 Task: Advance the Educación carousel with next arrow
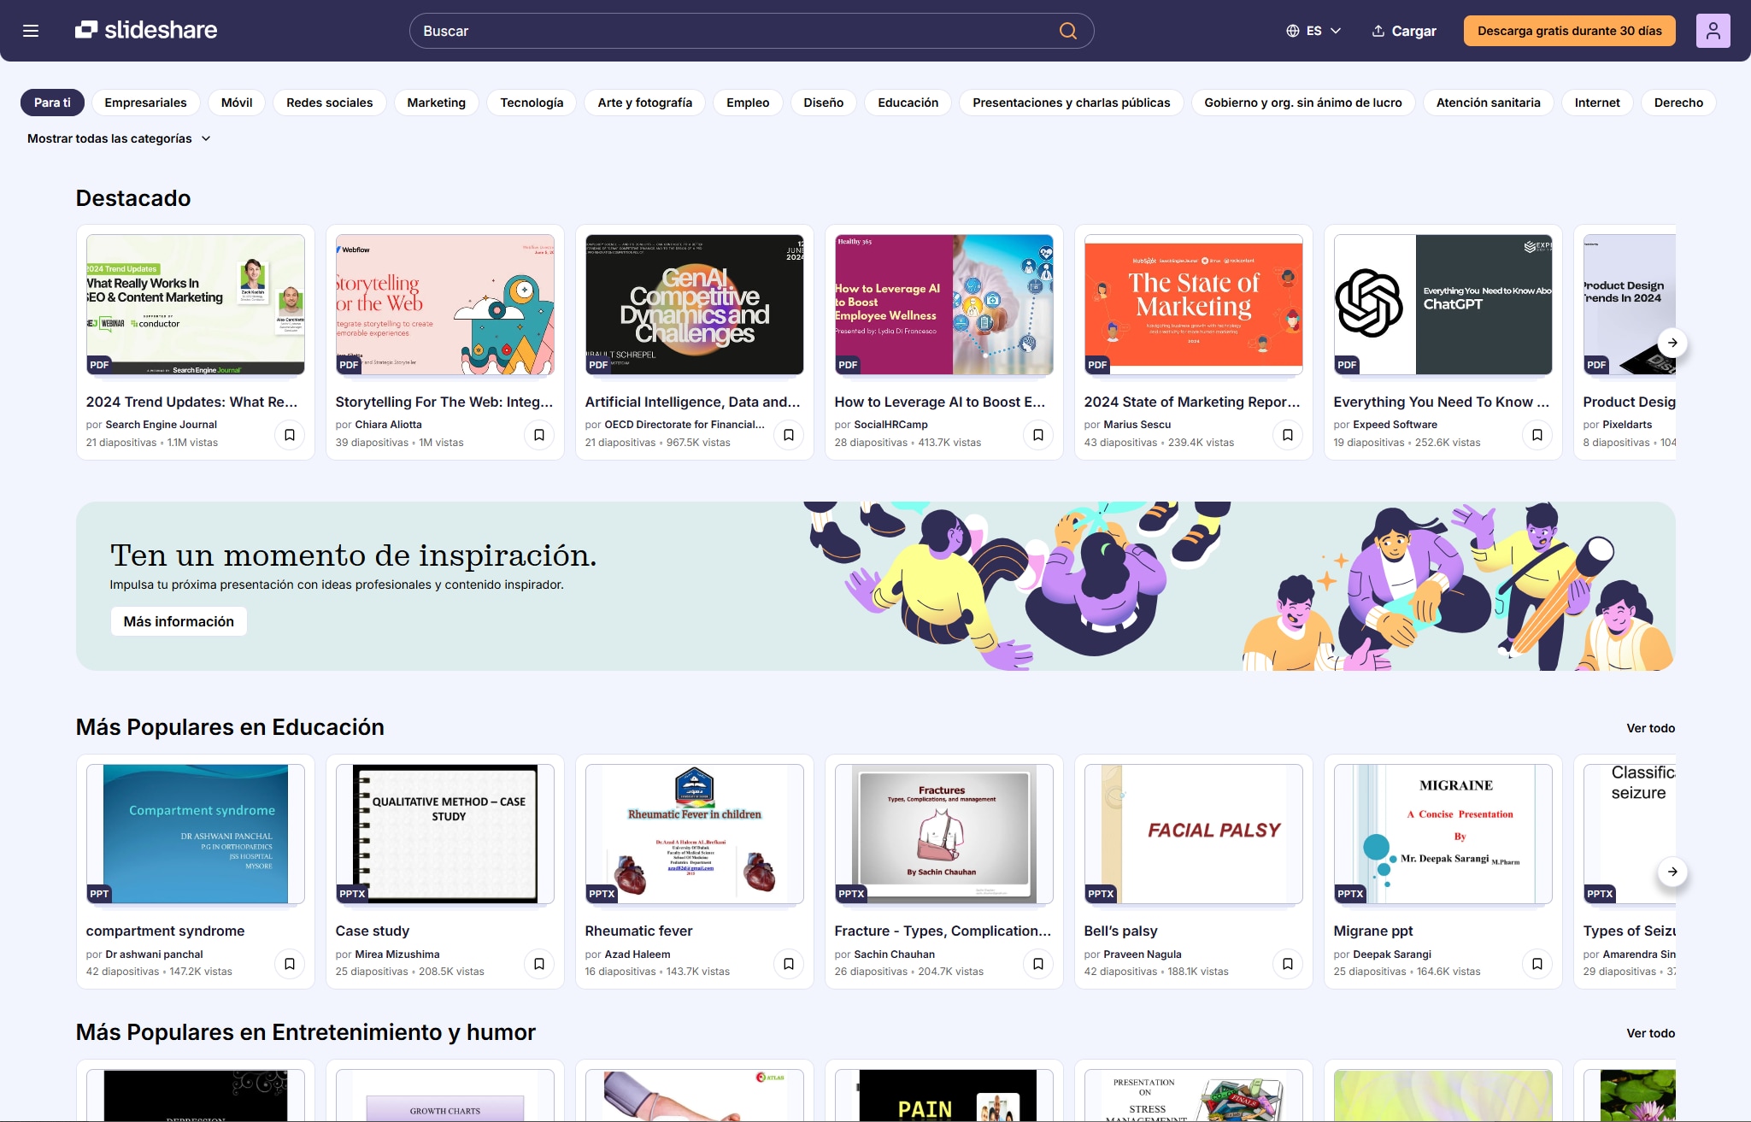pos(1672,872)
